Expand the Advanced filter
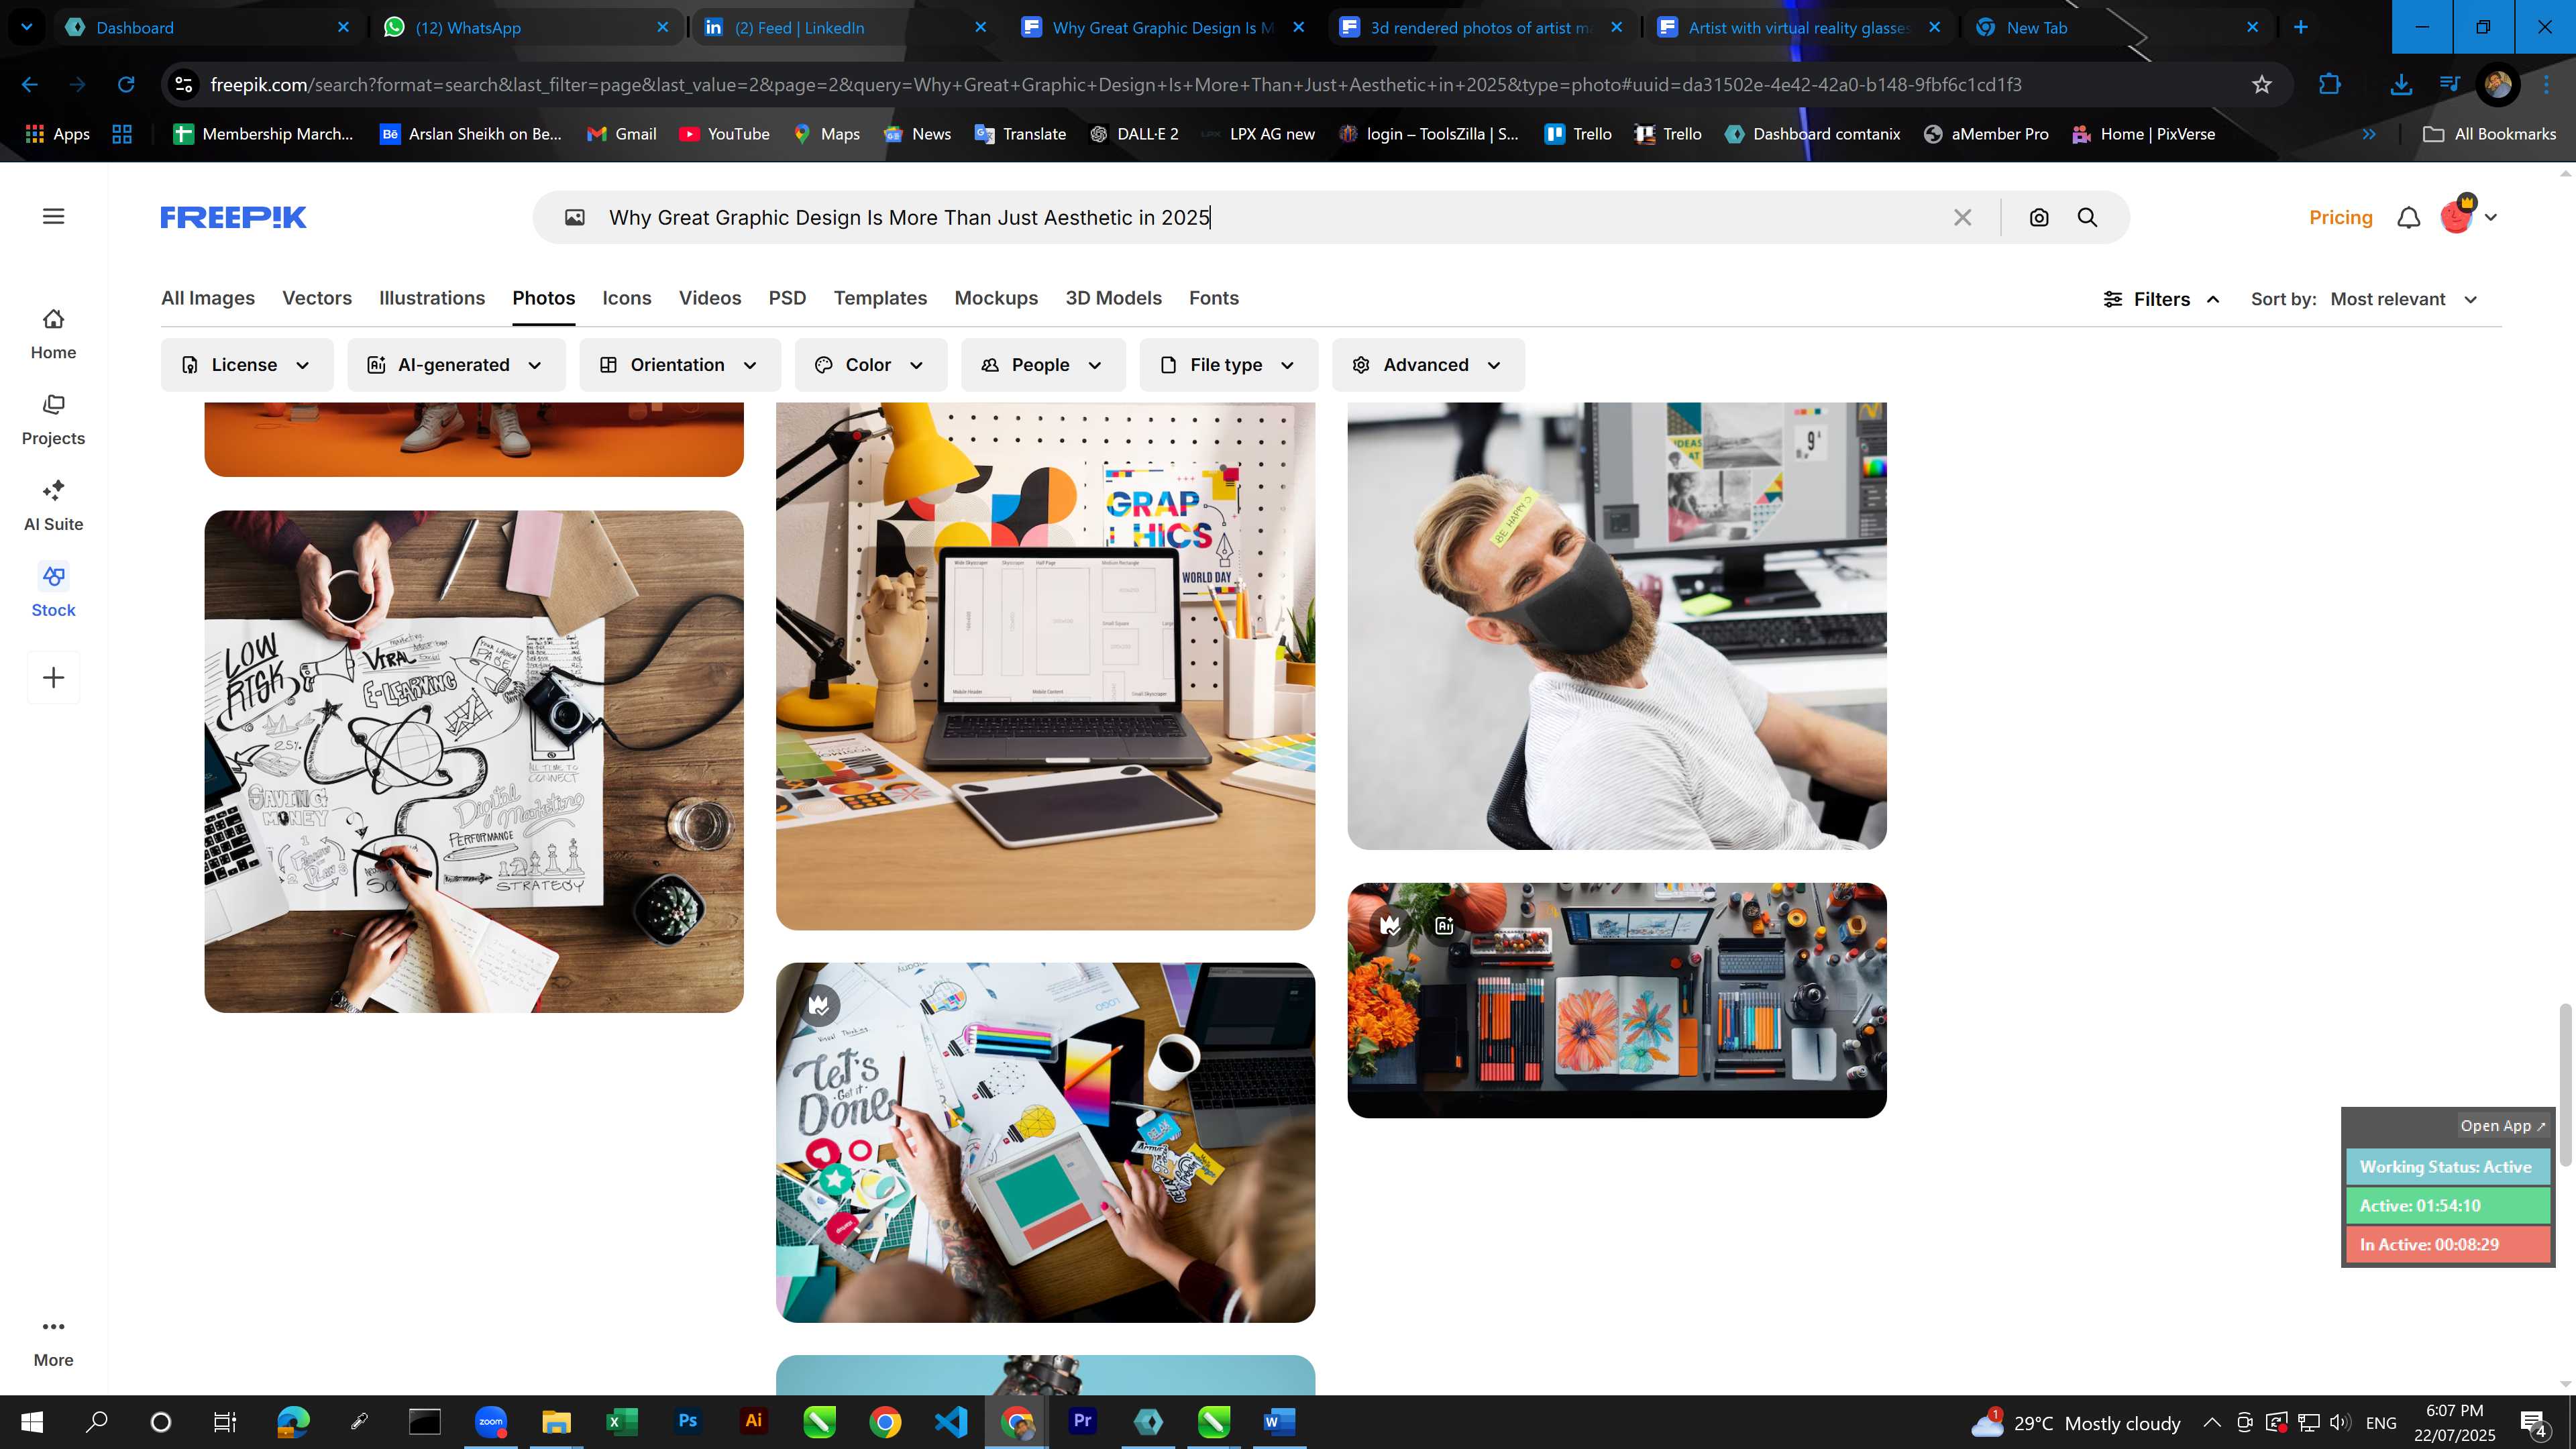 1428,365
